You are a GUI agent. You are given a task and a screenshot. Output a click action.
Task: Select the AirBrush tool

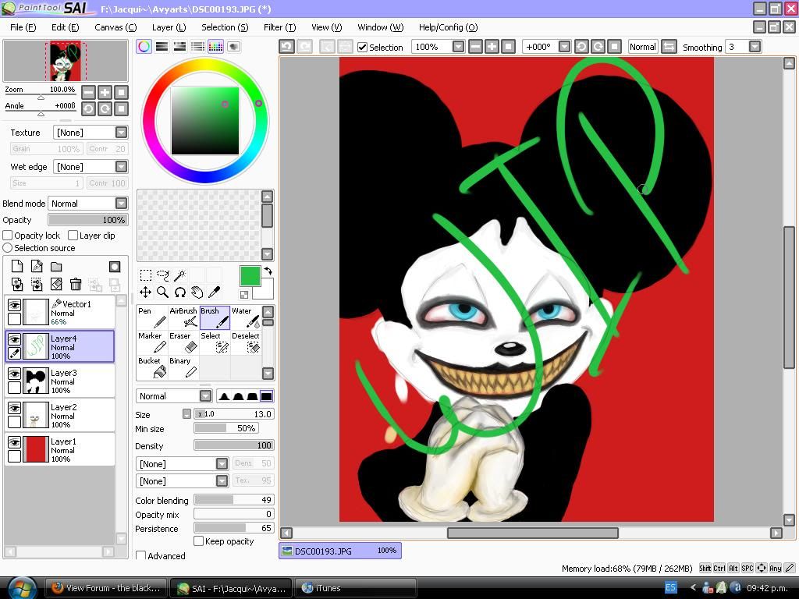[183, 317]
